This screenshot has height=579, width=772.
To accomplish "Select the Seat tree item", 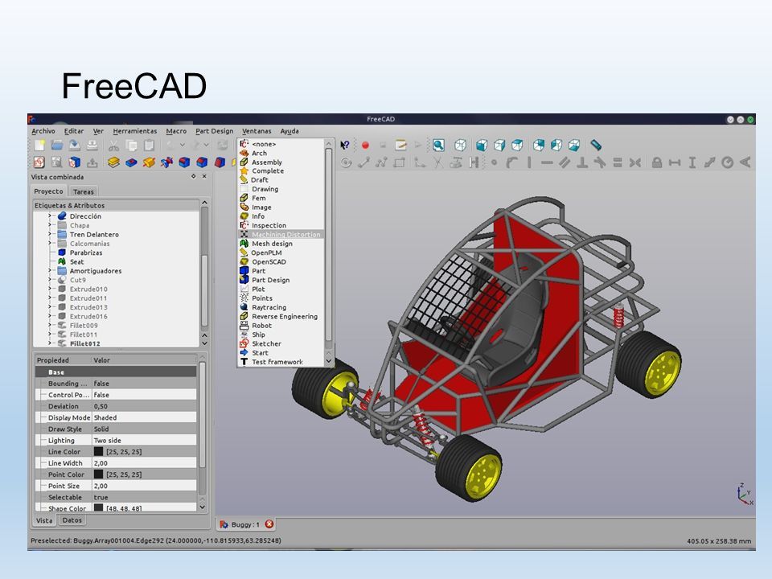I will 76,262.
